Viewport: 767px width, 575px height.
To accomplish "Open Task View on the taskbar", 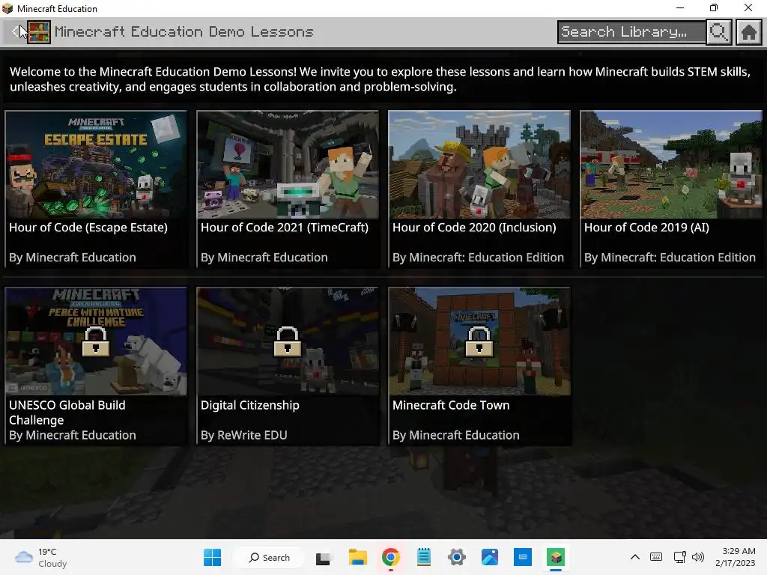I will pos(323,558).
